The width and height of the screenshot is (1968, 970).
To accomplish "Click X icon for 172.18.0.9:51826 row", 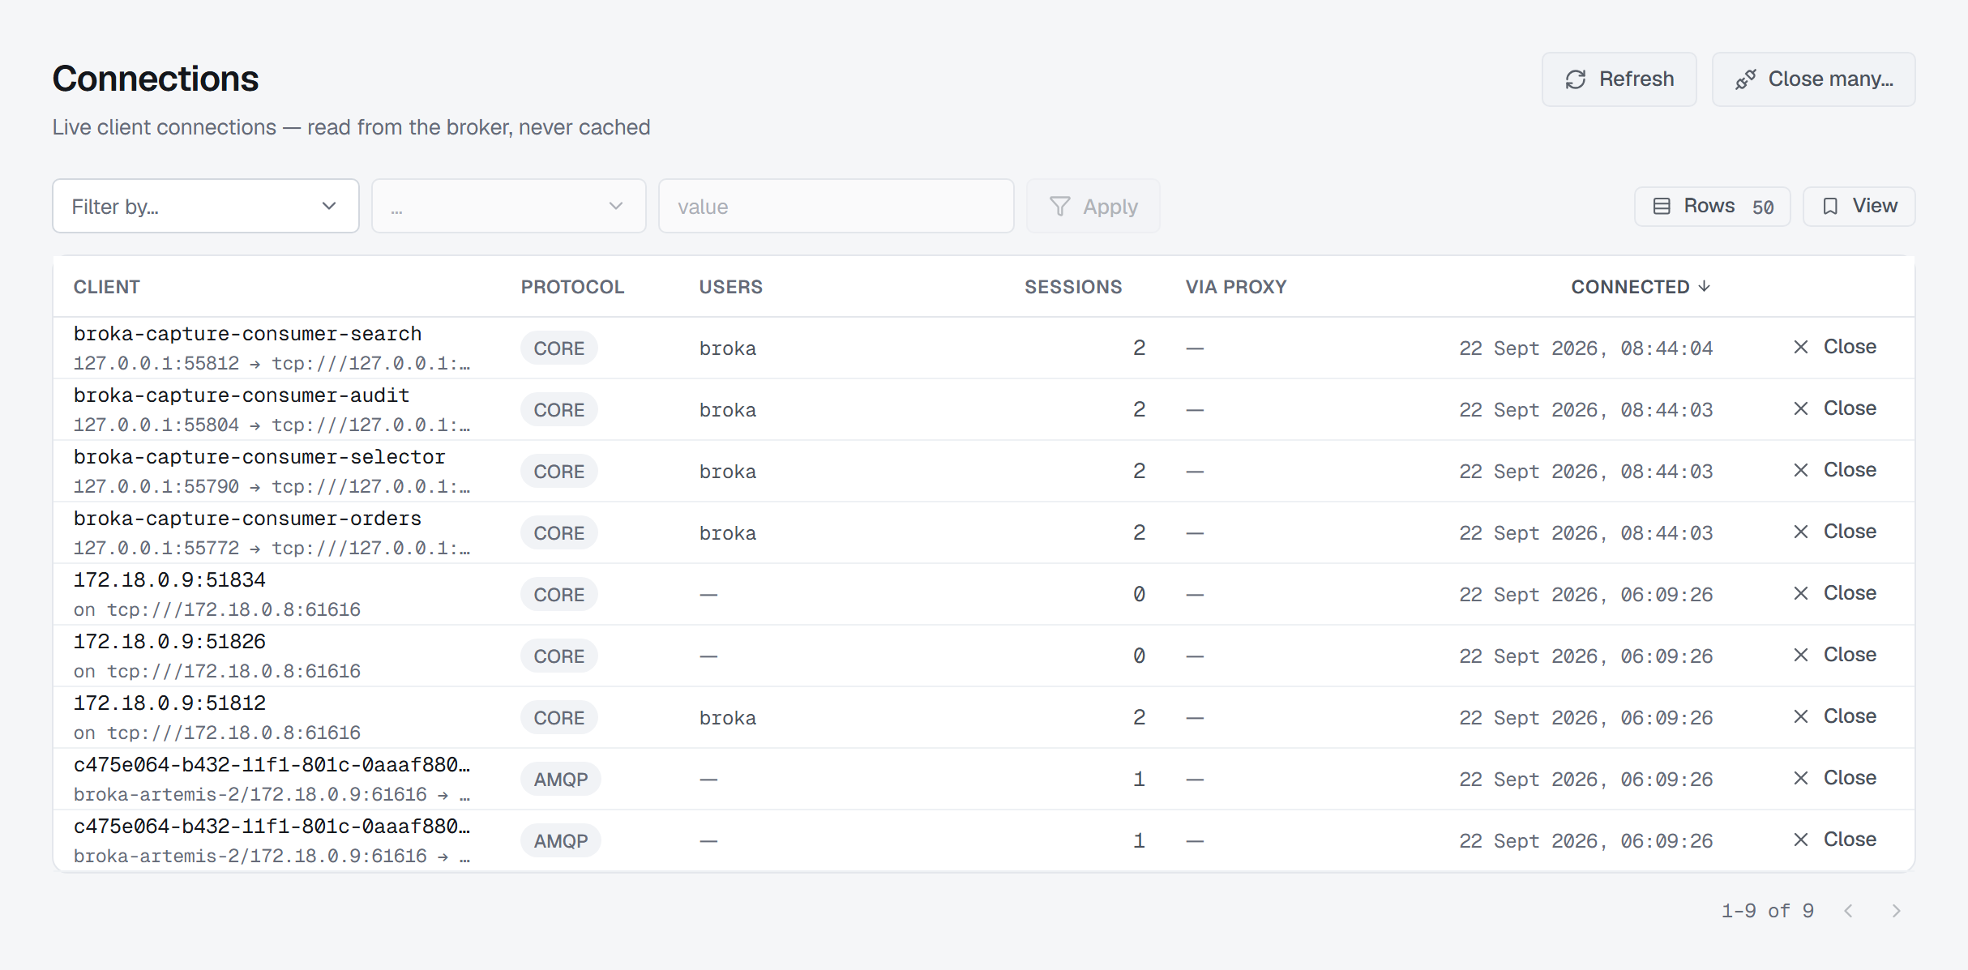I will pos(1801,655).
